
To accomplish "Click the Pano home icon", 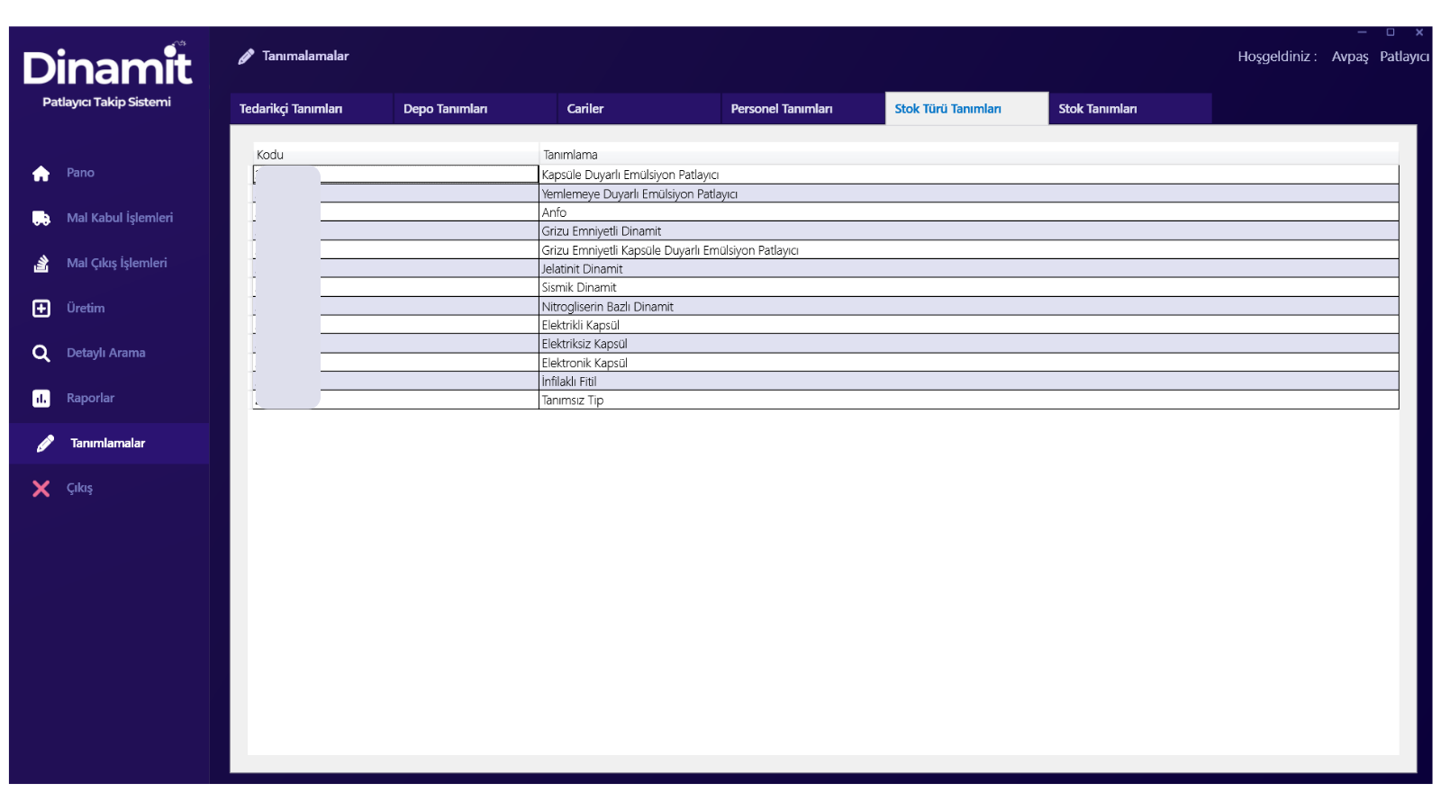I will (41, 174).
